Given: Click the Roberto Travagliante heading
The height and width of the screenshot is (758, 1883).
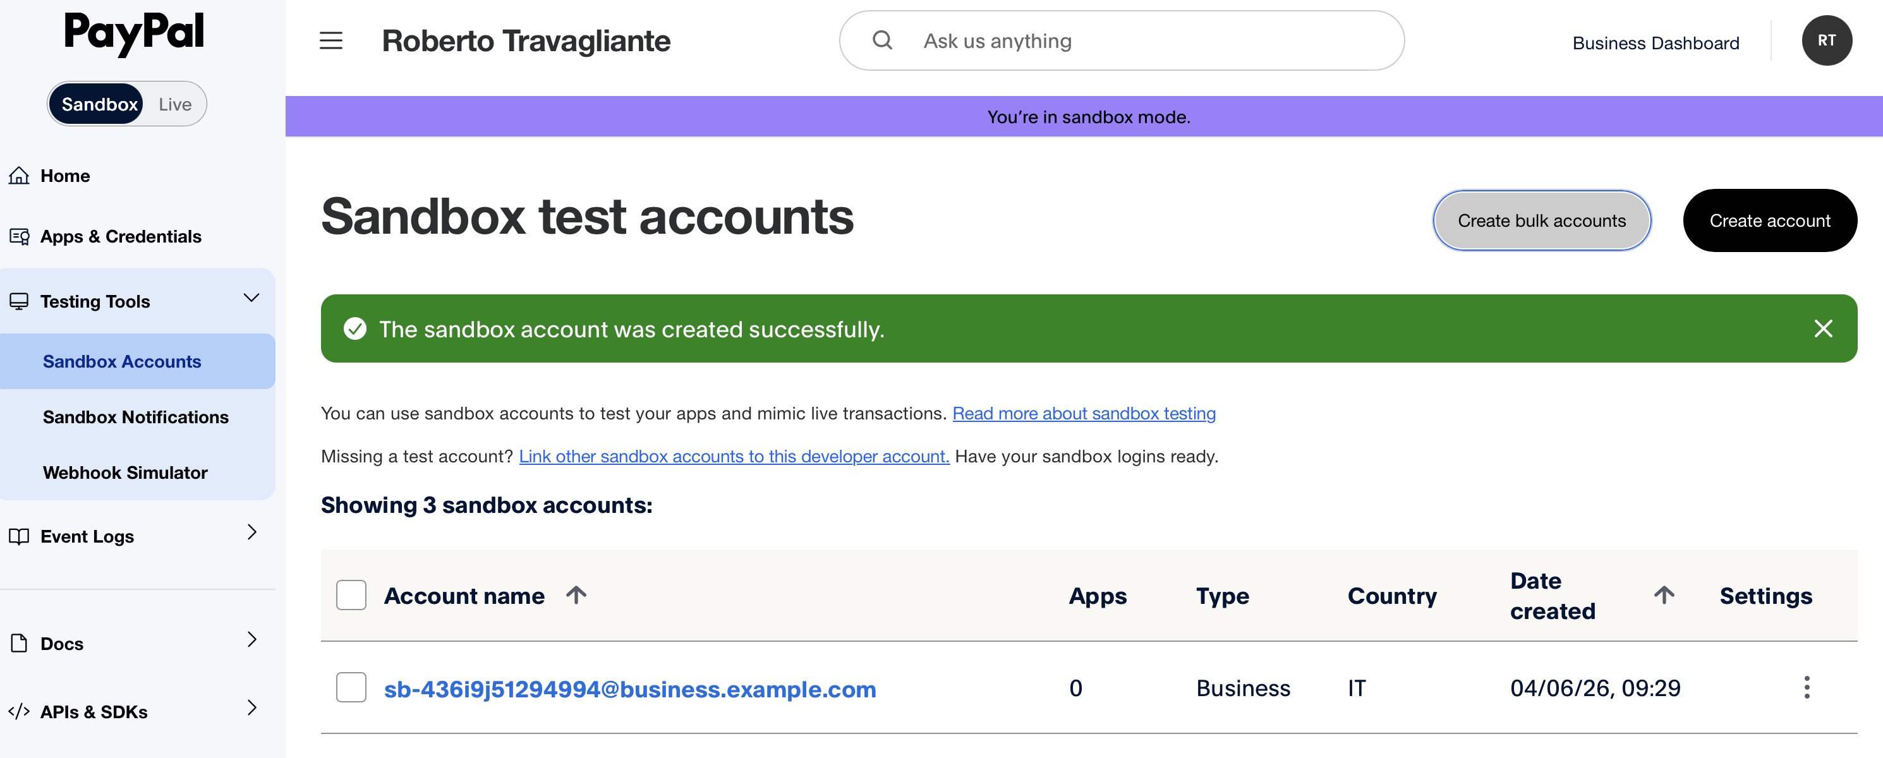Looking at the screenshot, I should tap(526, 41).
